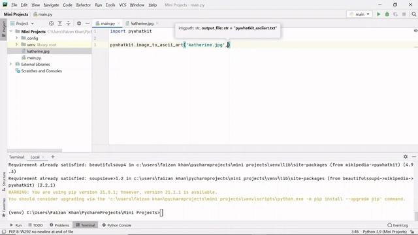Run the main configuration
Viewport: 418px width, 235px height.
pos(378,14)
